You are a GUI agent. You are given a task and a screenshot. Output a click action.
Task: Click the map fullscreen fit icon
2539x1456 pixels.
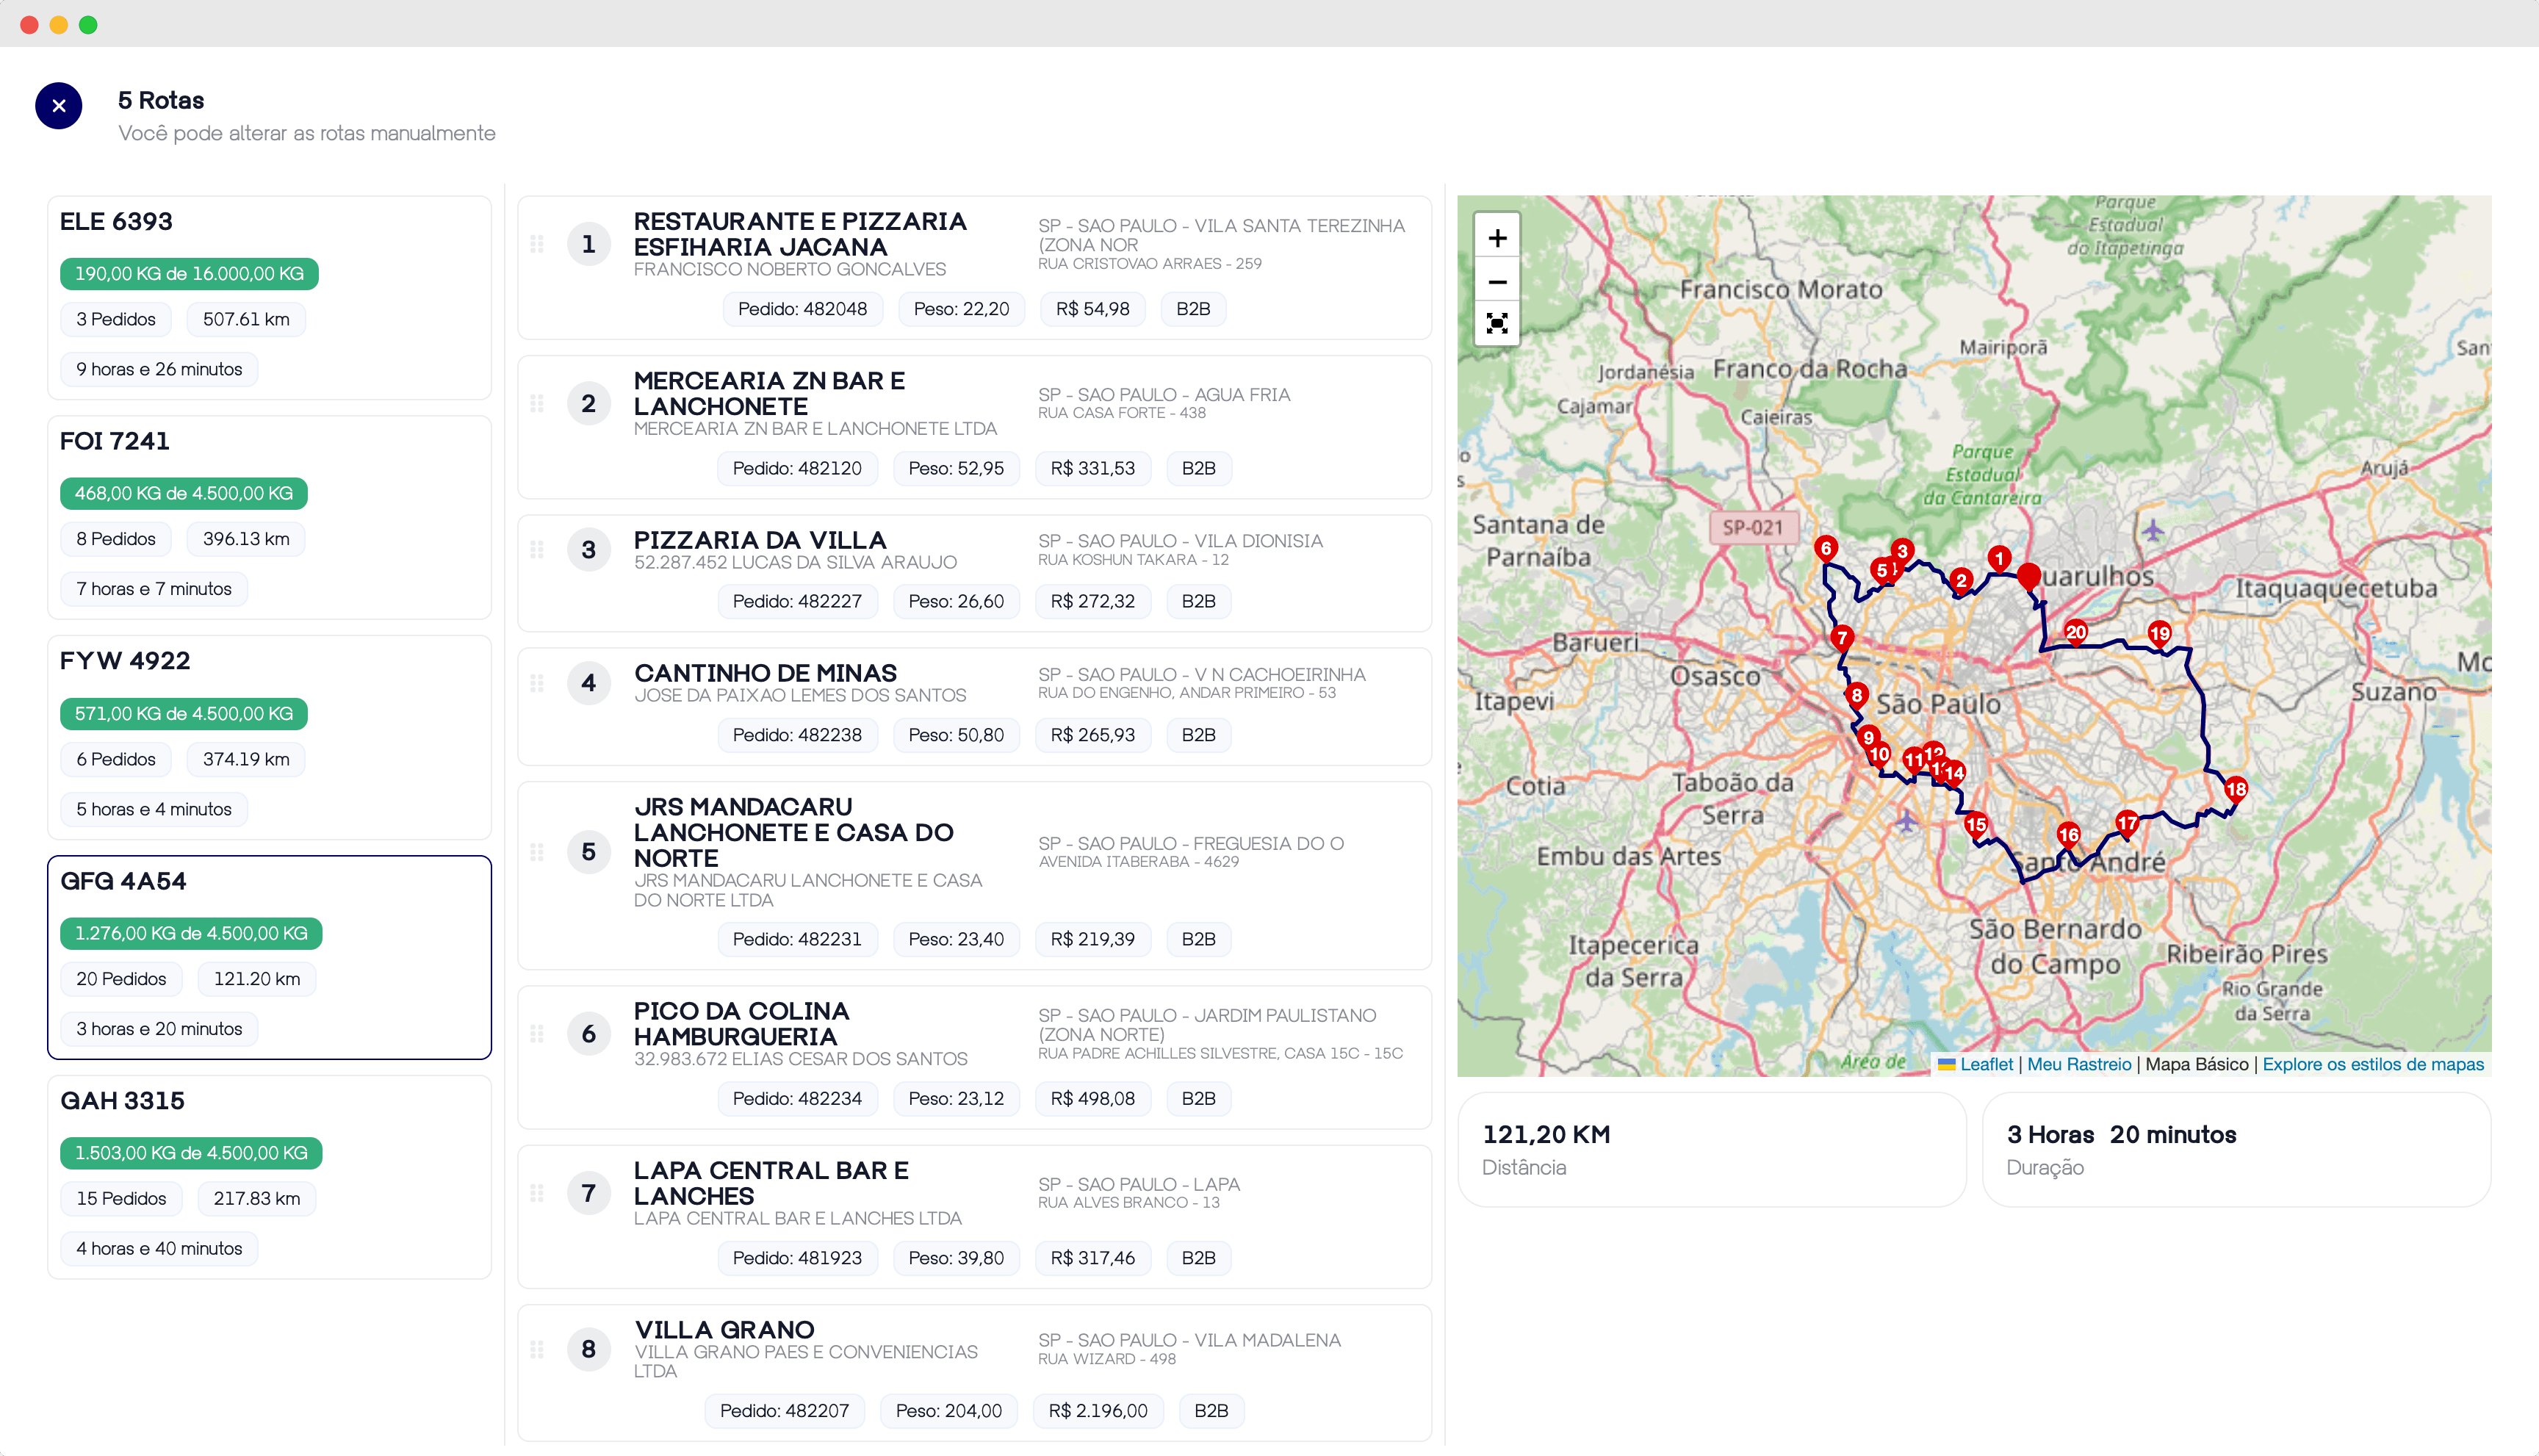coord(1497,324)
